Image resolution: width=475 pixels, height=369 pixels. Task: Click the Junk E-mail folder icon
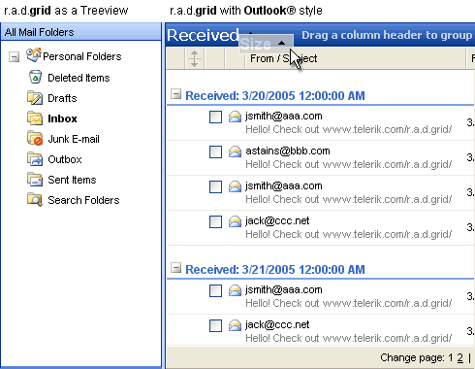pyautogui.click(x=35, y=139)
